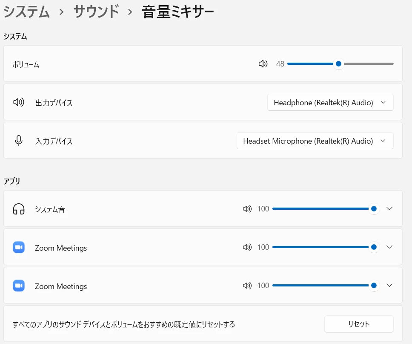This screenshot has width=412, height=344.
Task: Click the ボリューム label
Action: (x=26, y=64)
